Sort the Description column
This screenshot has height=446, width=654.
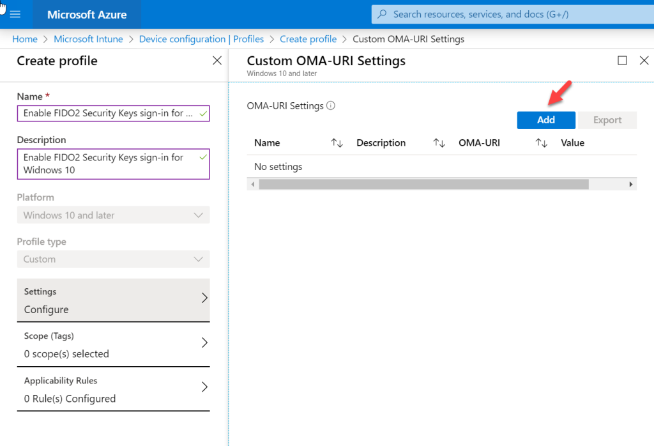pyautogui.click(x=440, y=142)
